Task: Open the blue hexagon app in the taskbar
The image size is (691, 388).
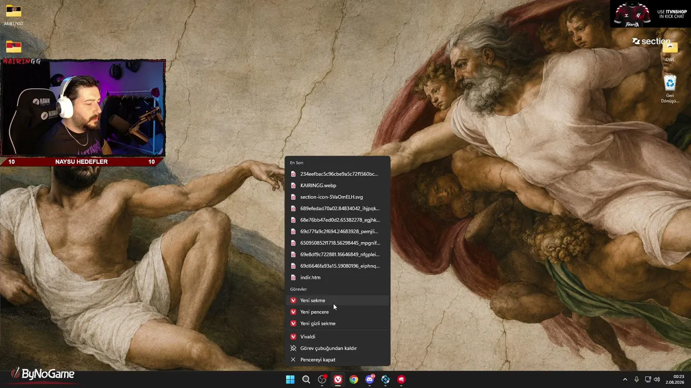Action: pos(385,379)
